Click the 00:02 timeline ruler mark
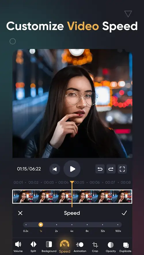The image size is (144, 255). point(33,182)
